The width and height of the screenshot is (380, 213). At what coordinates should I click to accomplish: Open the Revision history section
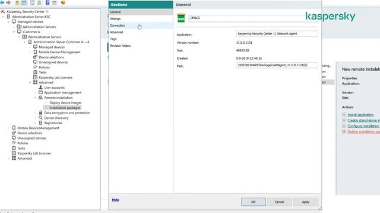point(141,46)
